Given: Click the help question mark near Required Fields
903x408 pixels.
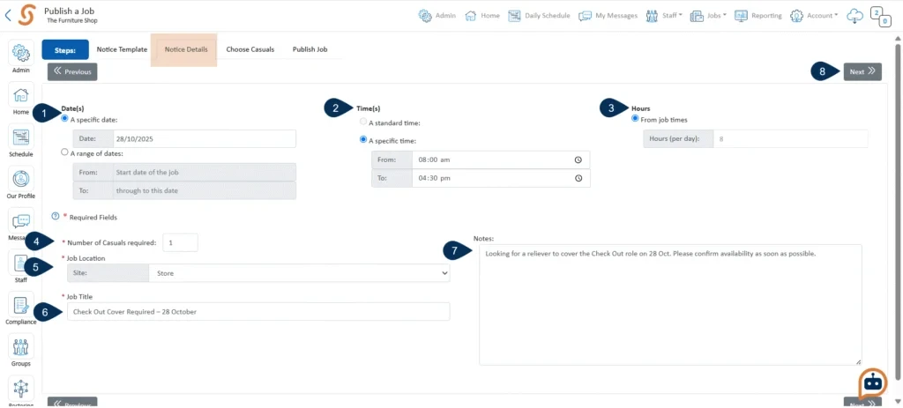Looking at the screenshot, I should pyautogui.click(x=56, y=217).
